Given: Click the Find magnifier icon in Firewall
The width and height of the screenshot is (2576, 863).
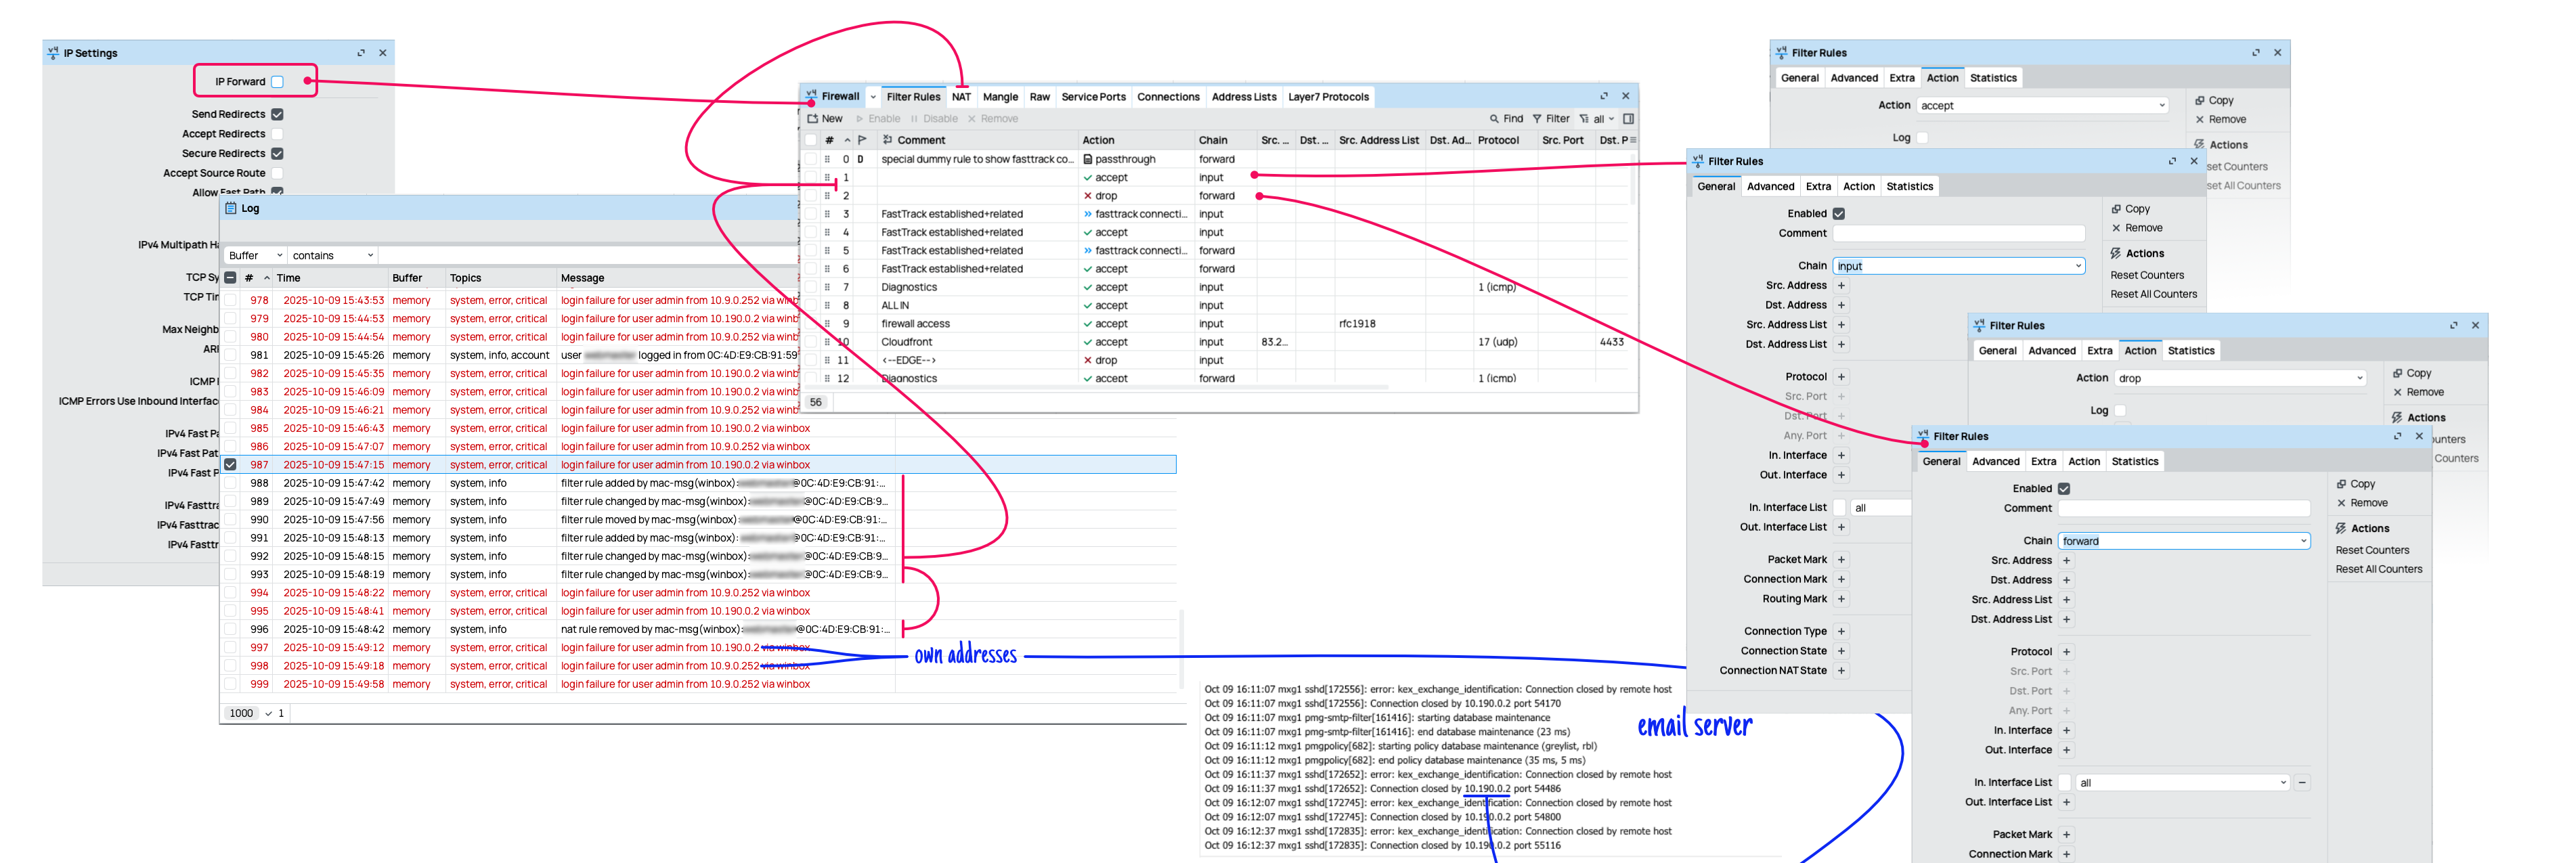Looking at the screenshot, I should point(1494,119).
